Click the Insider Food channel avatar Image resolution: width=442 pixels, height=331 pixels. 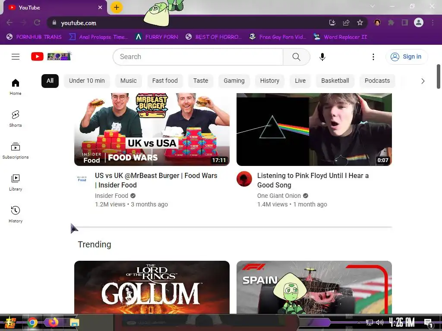[x=82, y=179]
